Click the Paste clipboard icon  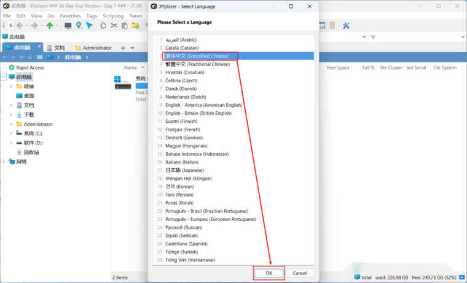click(x=125, y=26)
